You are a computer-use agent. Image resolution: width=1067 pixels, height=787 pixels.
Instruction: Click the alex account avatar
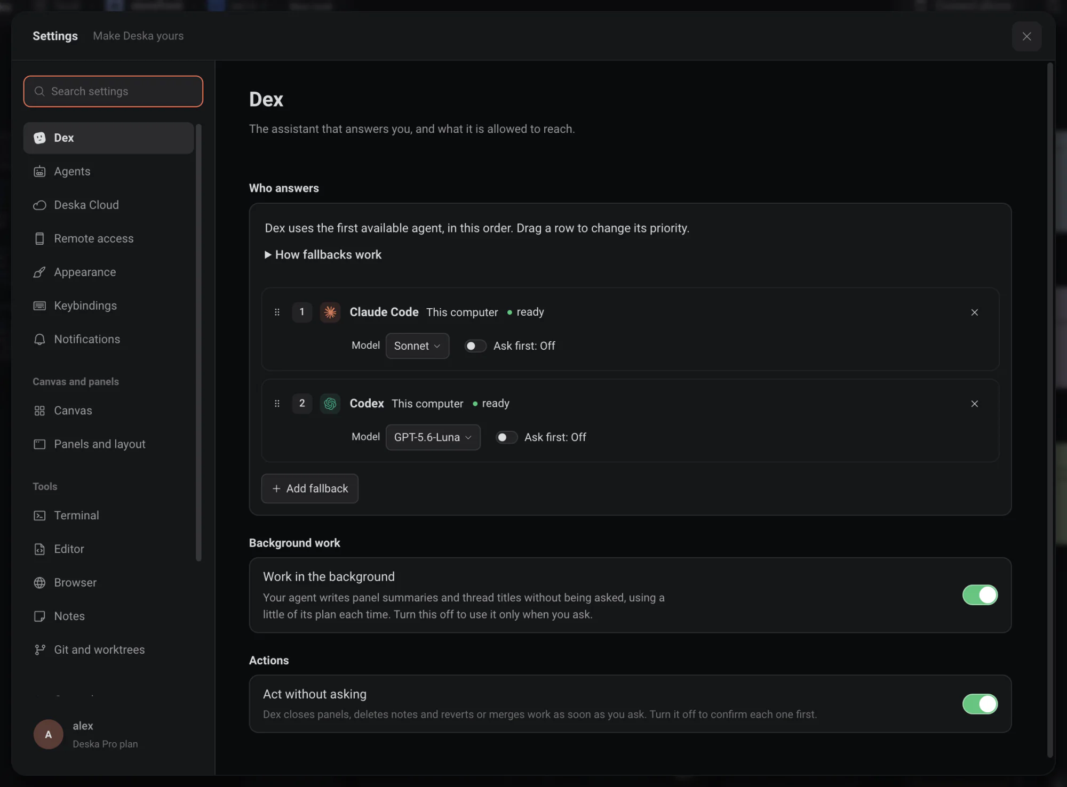point(48,734)
